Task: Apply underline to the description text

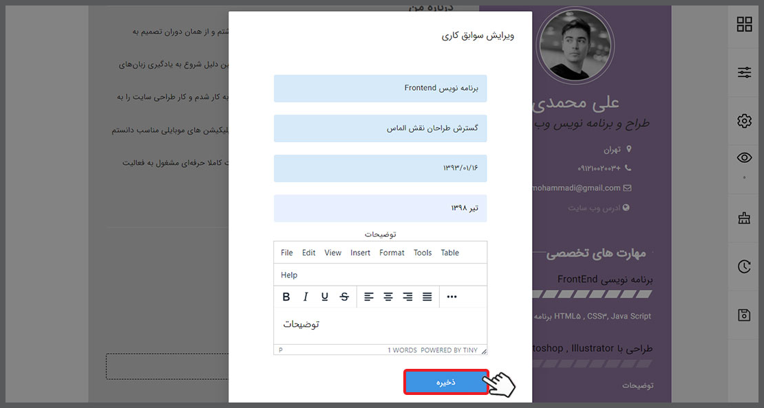Action: tap(325, 297)
